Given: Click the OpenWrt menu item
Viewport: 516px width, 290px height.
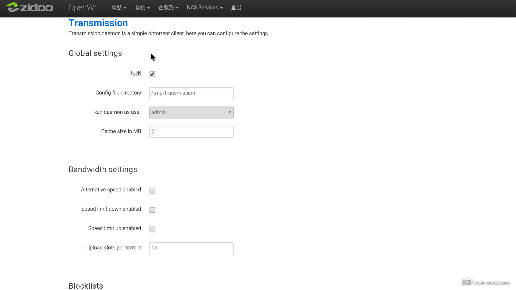Looking at the screenshot, I should point(84,8).
